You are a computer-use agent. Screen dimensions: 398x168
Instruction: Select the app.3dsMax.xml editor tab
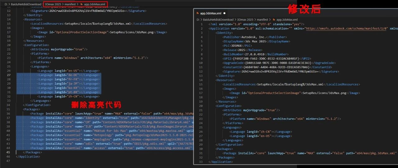point(211,13)
